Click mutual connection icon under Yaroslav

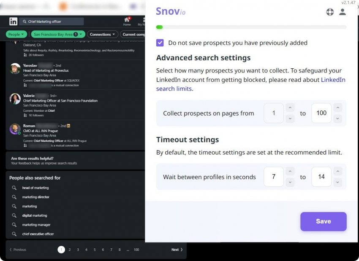tap(25, 85)
